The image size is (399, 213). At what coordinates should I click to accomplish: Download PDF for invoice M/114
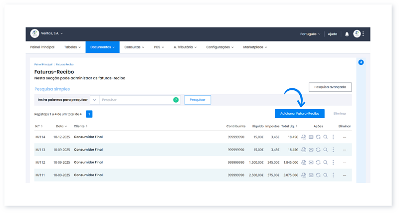pyautogui.click(x=304, y=137)
